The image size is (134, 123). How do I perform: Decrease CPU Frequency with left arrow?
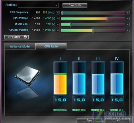[x=58, y=13]
